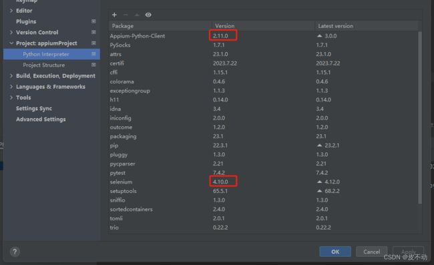The height and width of the screenshot is (265, 434).
Task: Click upgrade arrow next to selenium 4.12.0
Action: [319, 182]
